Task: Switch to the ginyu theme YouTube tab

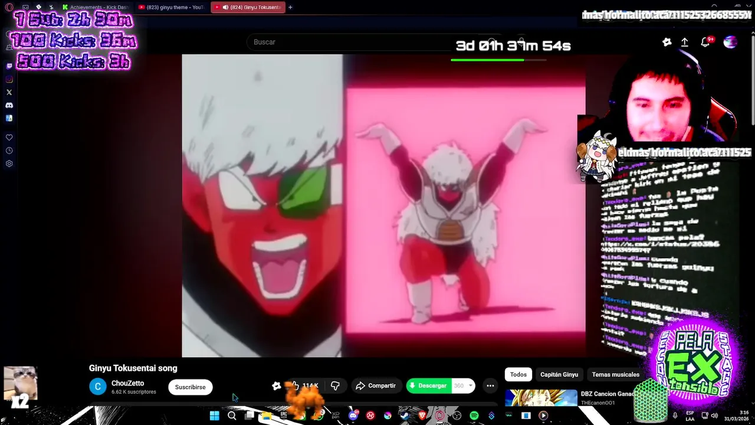Action: 171,7
